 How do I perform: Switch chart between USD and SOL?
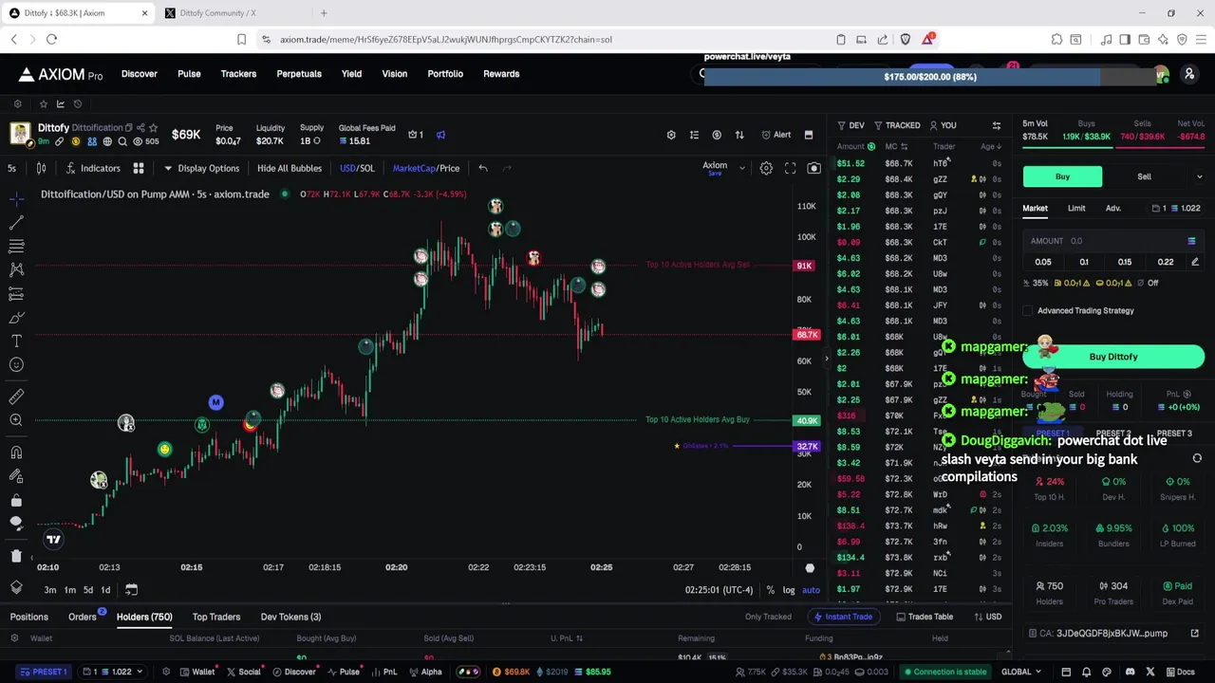point(358,168)
